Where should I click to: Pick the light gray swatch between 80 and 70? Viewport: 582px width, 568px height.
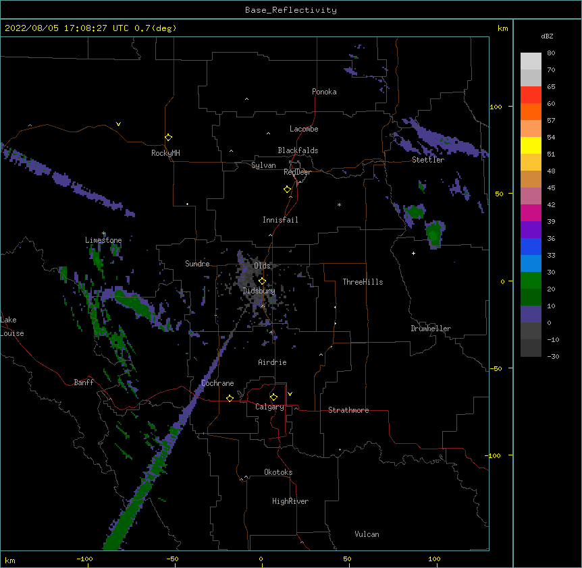click(x=531, y=61)
